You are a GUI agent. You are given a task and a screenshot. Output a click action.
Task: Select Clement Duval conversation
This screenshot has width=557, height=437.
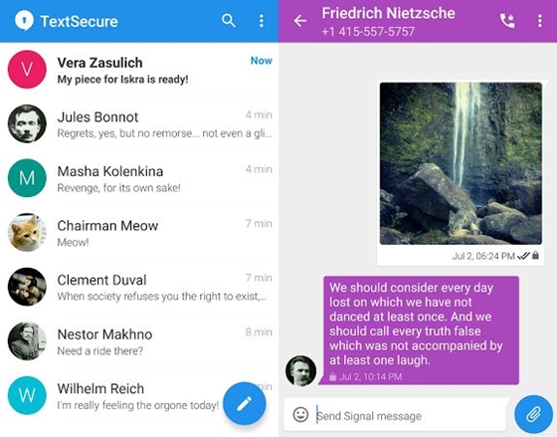pyautogui.click(x=139, y=287)
